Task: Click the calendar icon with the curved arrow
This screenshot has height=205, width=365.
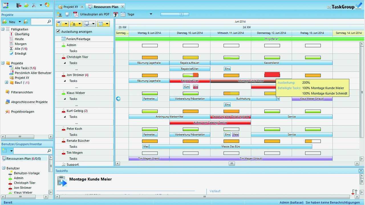Action: [x=115, y=14]
